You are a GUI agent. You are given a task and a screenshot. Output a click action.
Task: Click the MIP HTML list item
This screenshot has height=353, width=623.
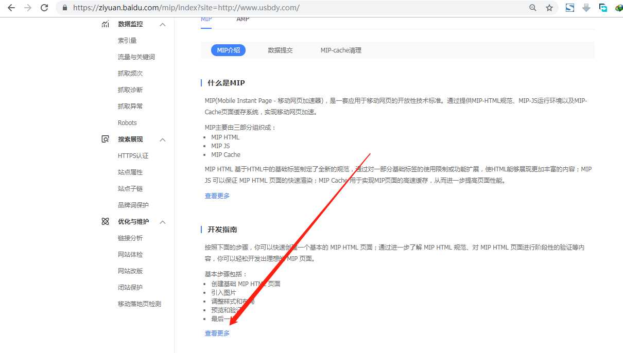[225, 137]
